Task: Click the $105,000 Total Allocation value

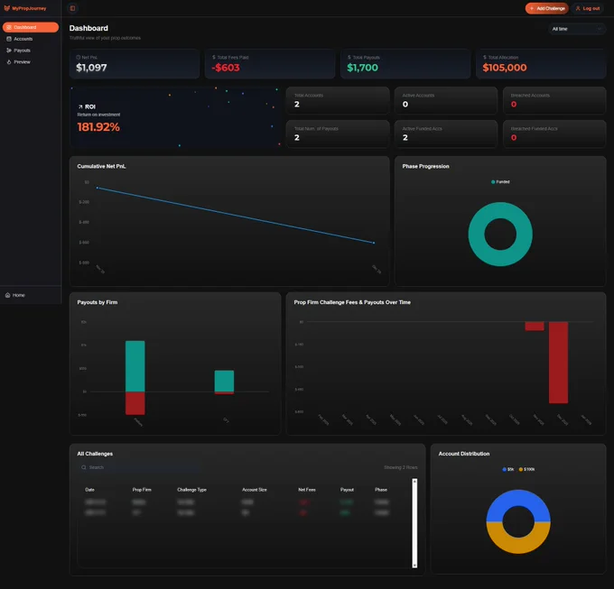Action: tap(505, 68)
